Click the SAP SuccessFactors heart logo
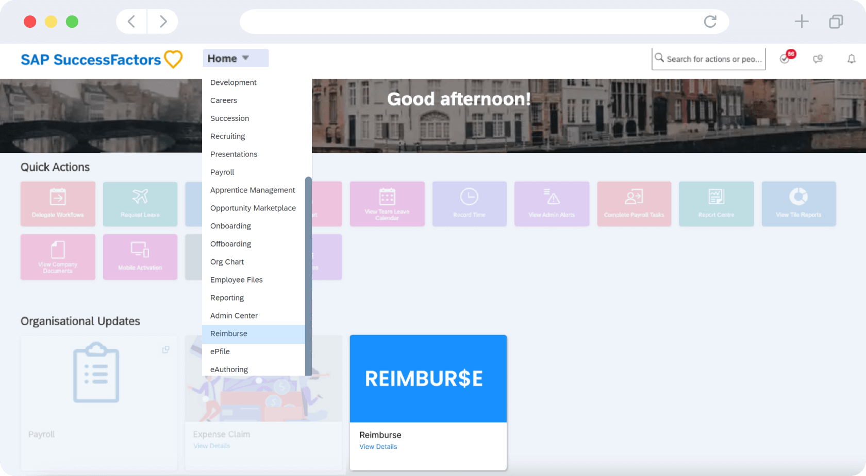This screenshot has width=866, height=476. tap(173, 59)
